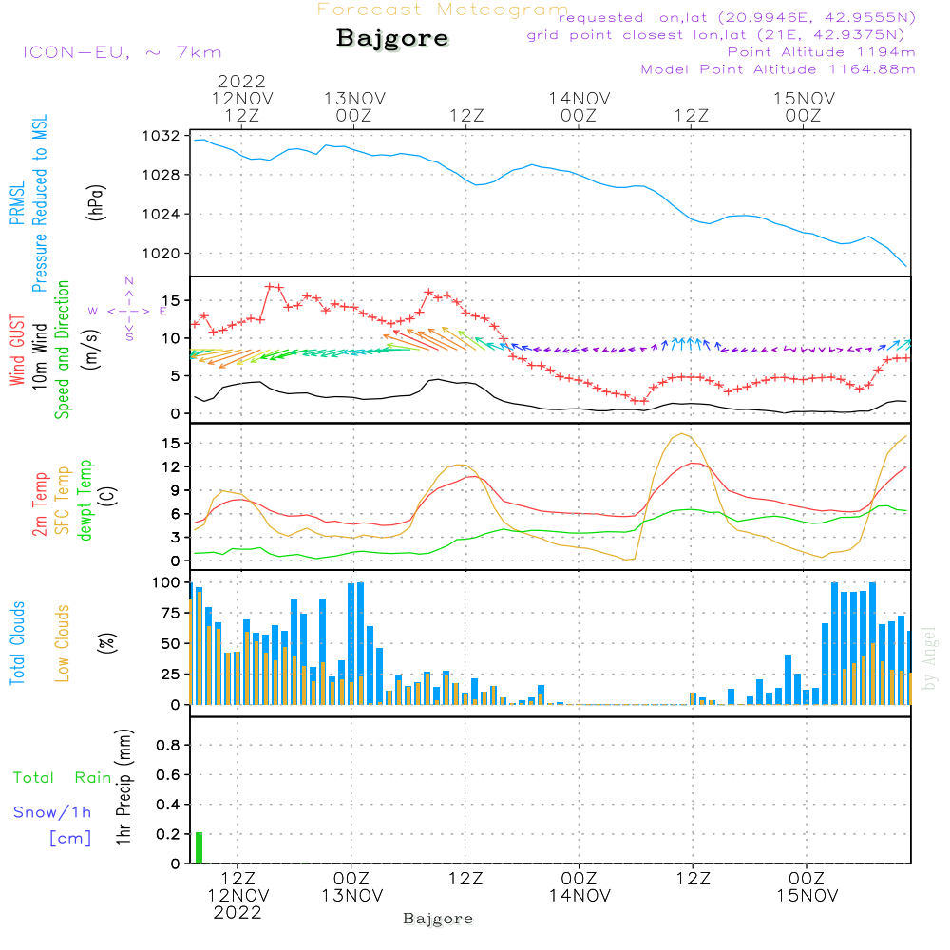Click the 'SFC Temp' orange legend label
Screen dimensions: 950x950
[x=62, y=501]
